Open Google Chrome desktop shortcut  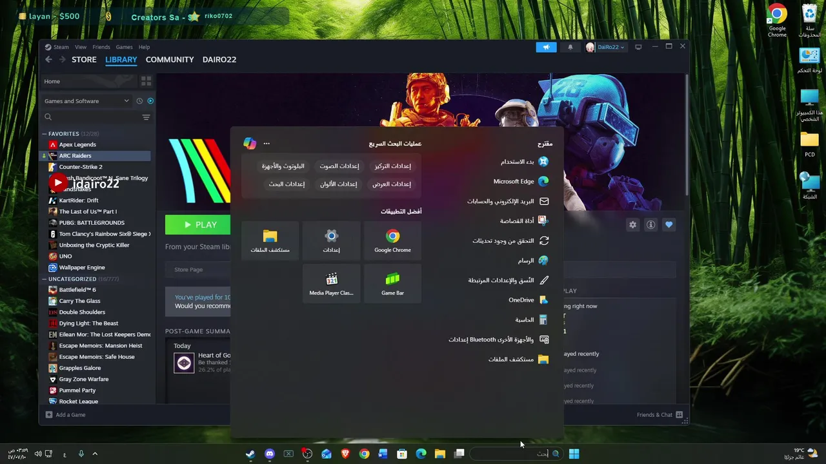click(777, 20)
